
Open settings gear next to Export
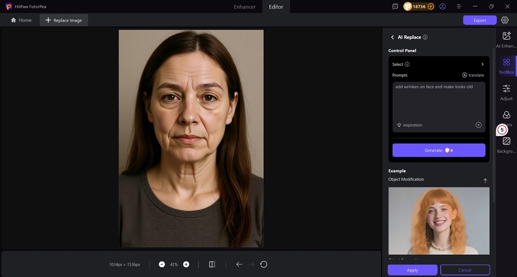[x=505, y=20]
